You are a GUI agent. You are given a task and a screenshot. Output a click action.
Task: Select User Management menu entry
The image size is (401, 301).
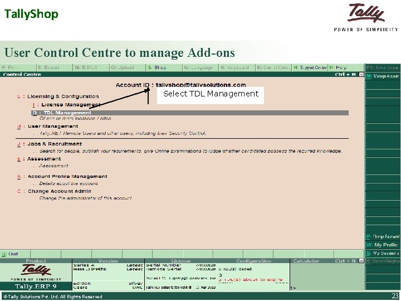click(x=47, y=127)
